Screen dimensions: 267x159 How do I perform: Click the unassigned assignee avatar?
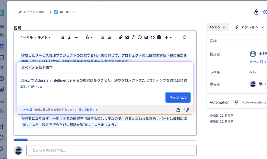click(253, 54)
